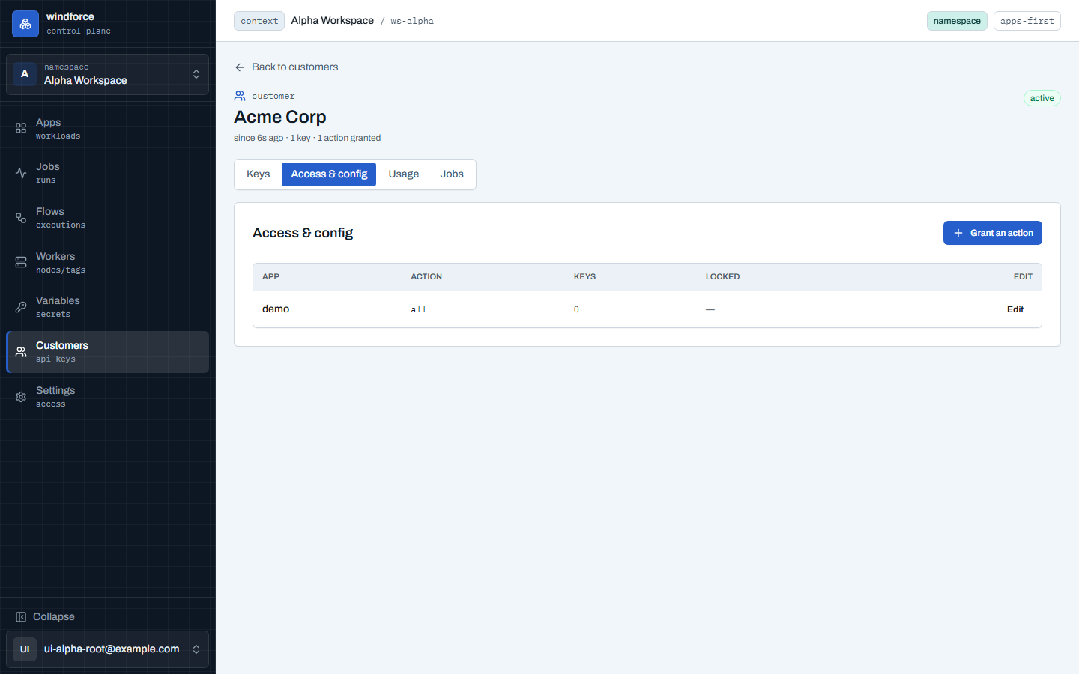Open the user account switcher chevron

(196, 649)
